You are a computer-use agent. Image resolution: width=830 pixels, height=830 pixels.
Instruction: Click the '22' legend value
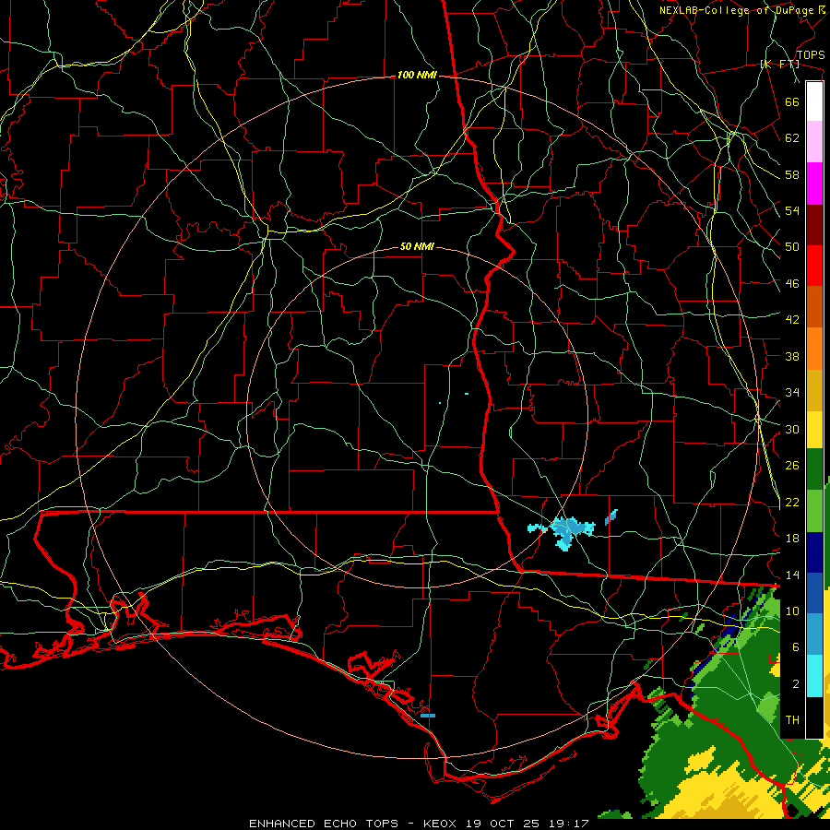pyautogui.click(x=792, y=503)
